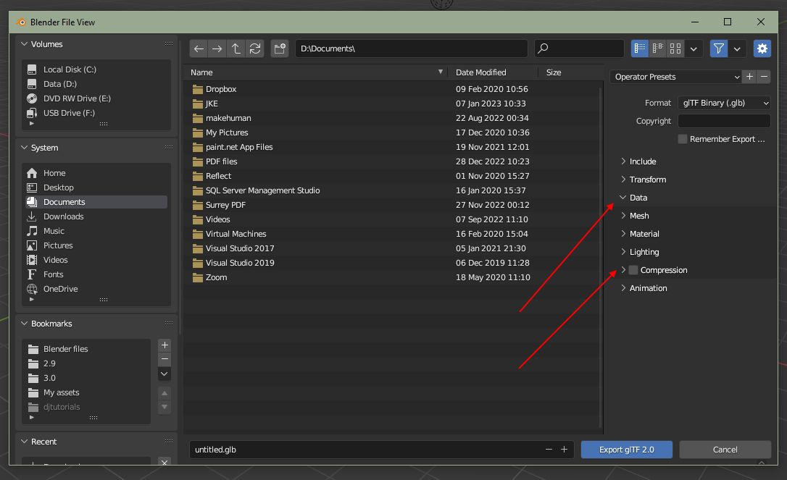Click Export glTF 2.0 button
The height and width of the screenshot is (480, 787).
pos(626,450)
